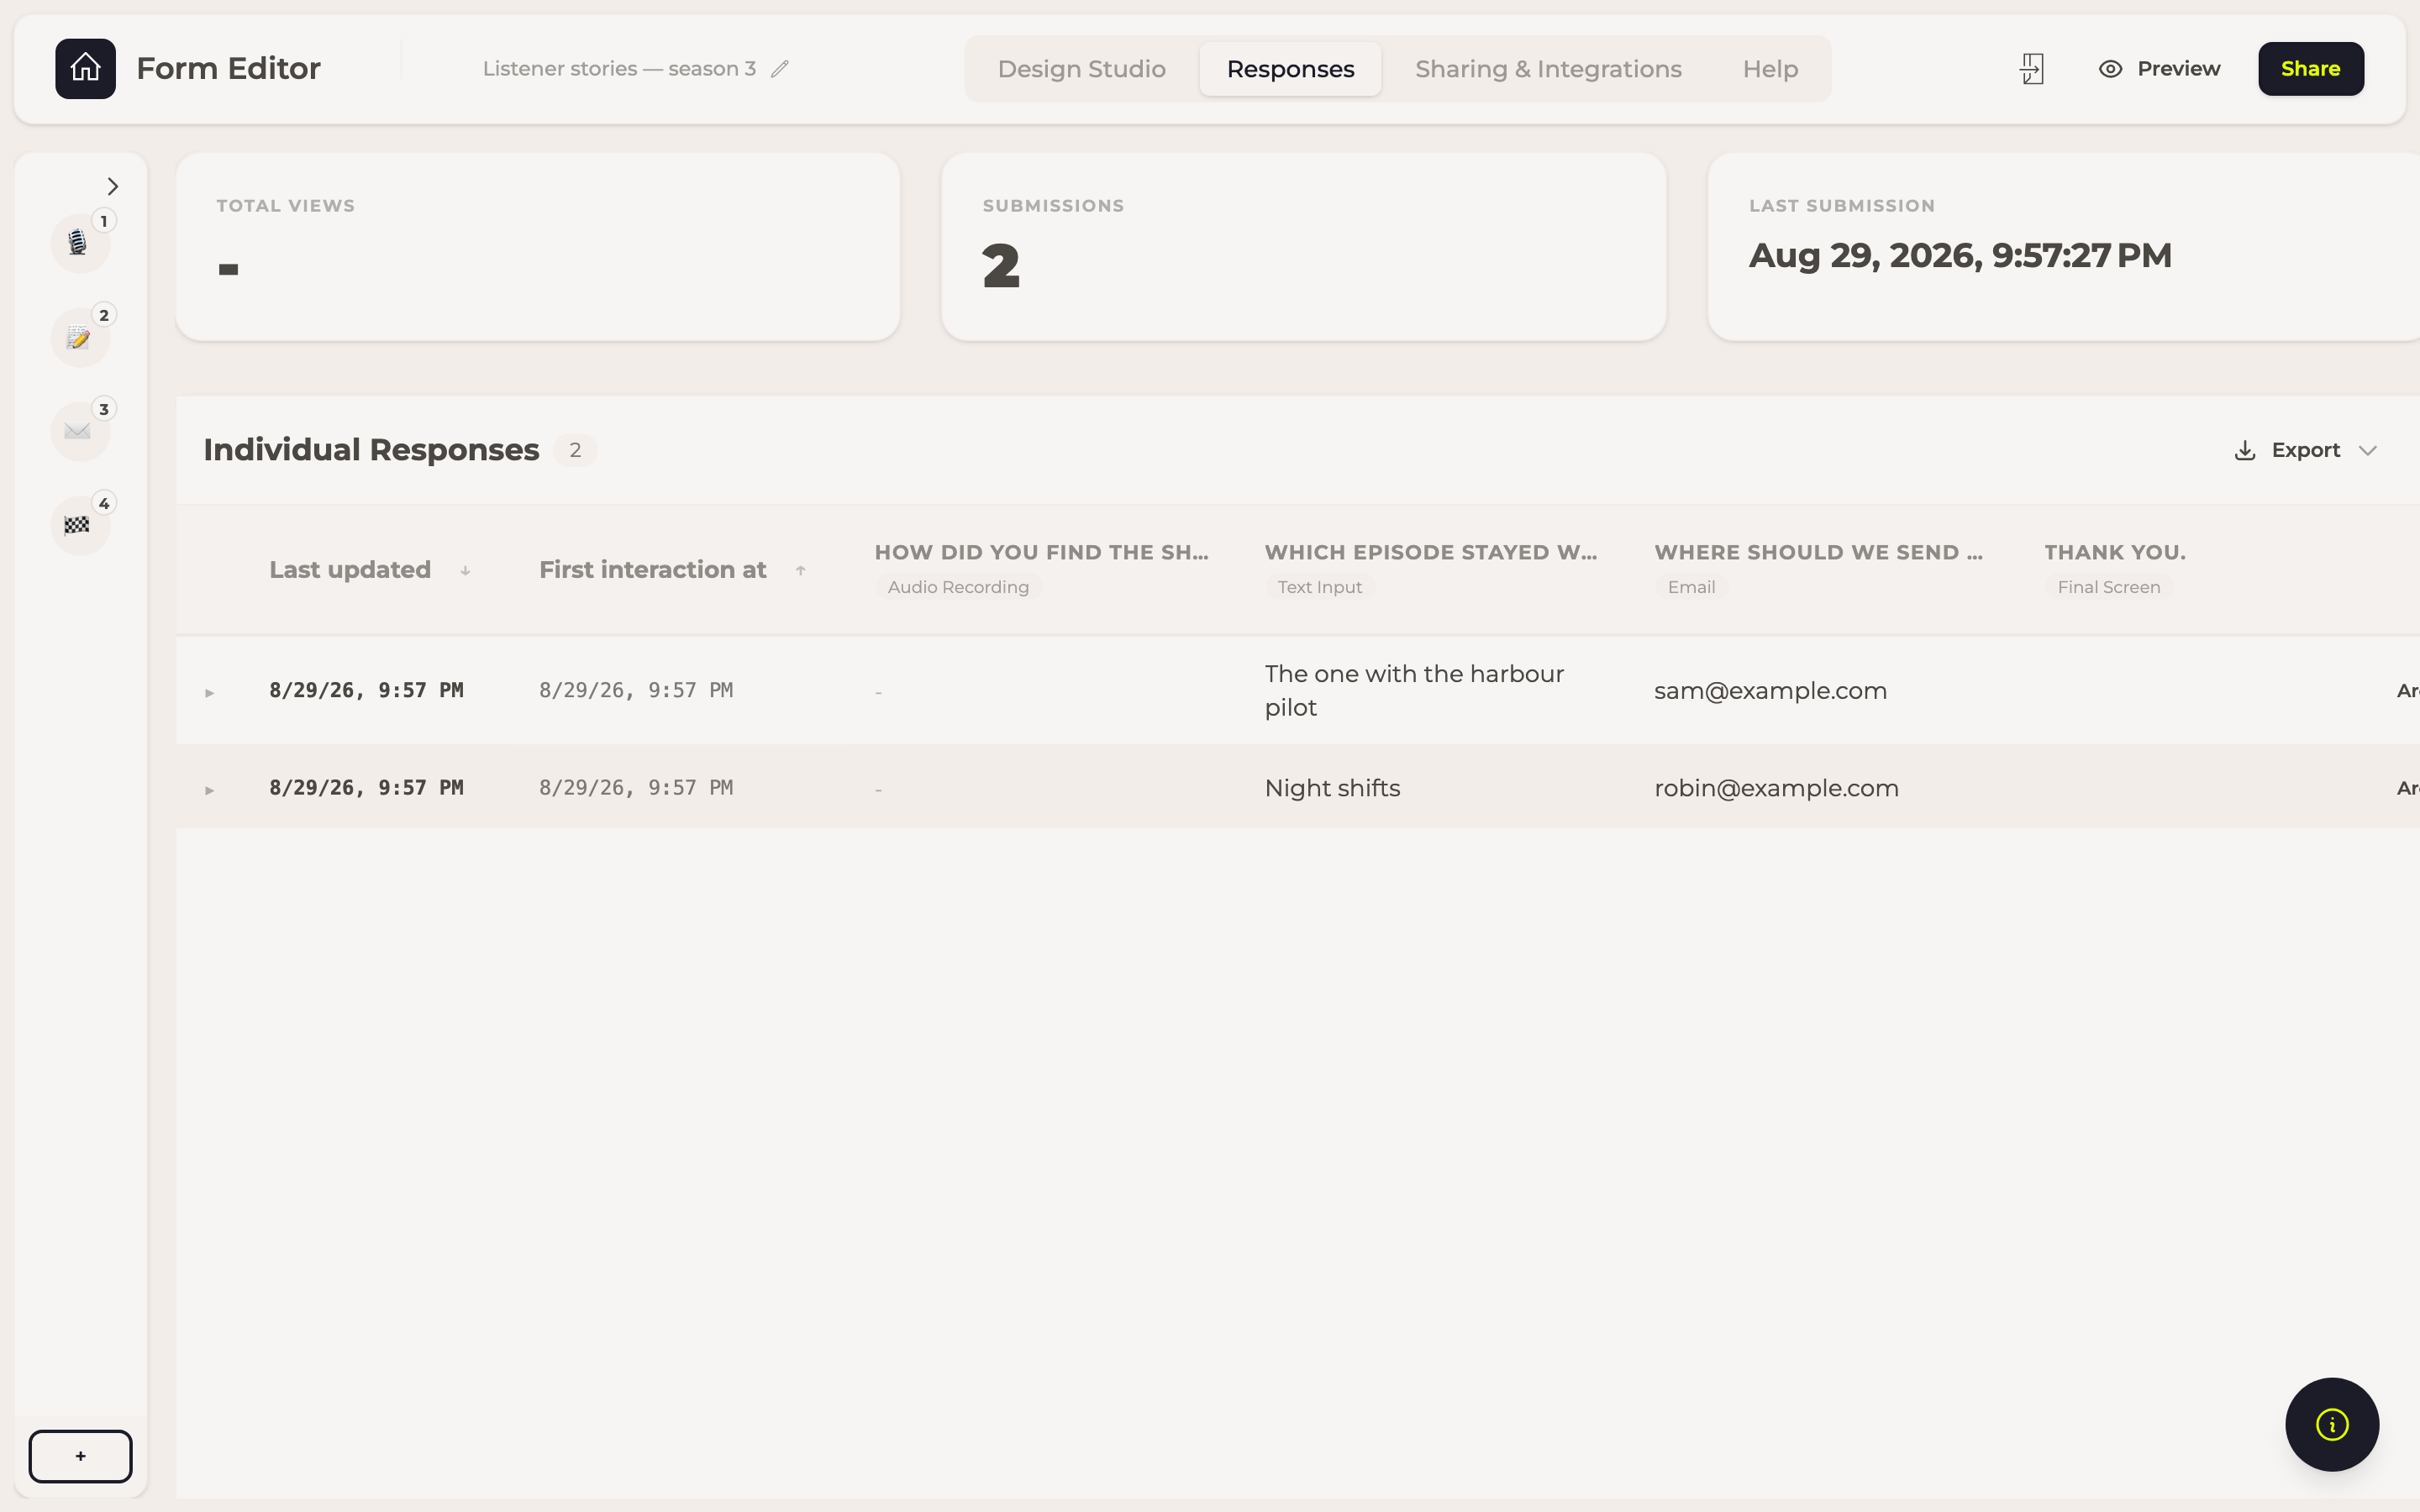Open the info help bubble
2420x1512 pixels.
coord(2331,1424)
